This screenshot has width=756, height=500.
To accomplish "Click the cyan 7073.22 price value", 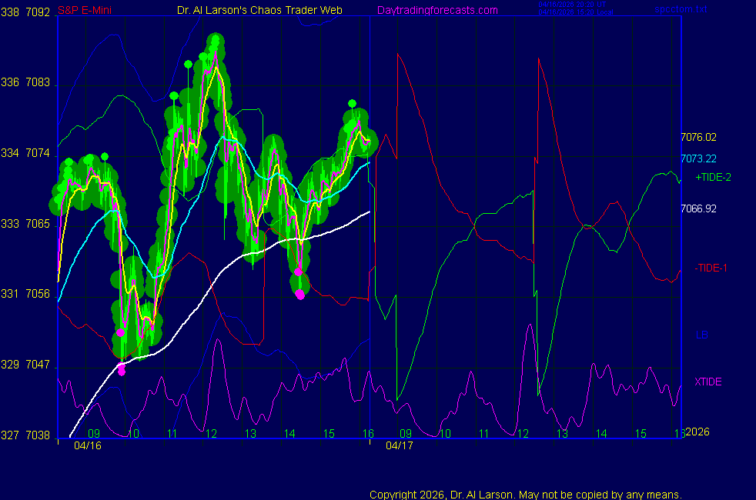I will [698, 158].
